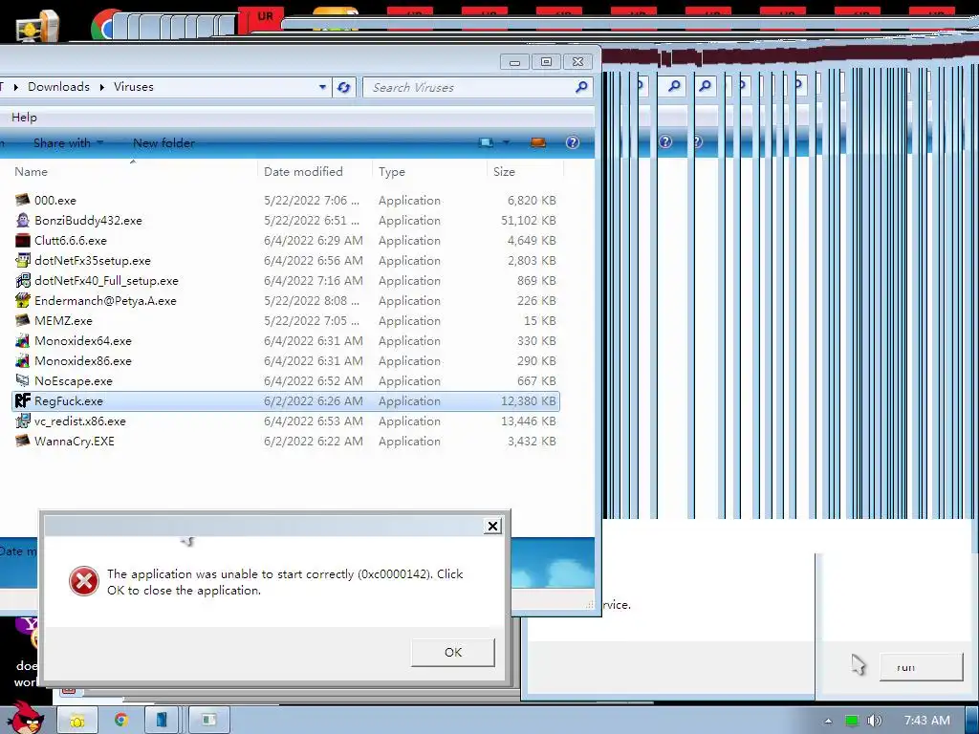Select the MEMZ.exe file icon

[23, 320]
